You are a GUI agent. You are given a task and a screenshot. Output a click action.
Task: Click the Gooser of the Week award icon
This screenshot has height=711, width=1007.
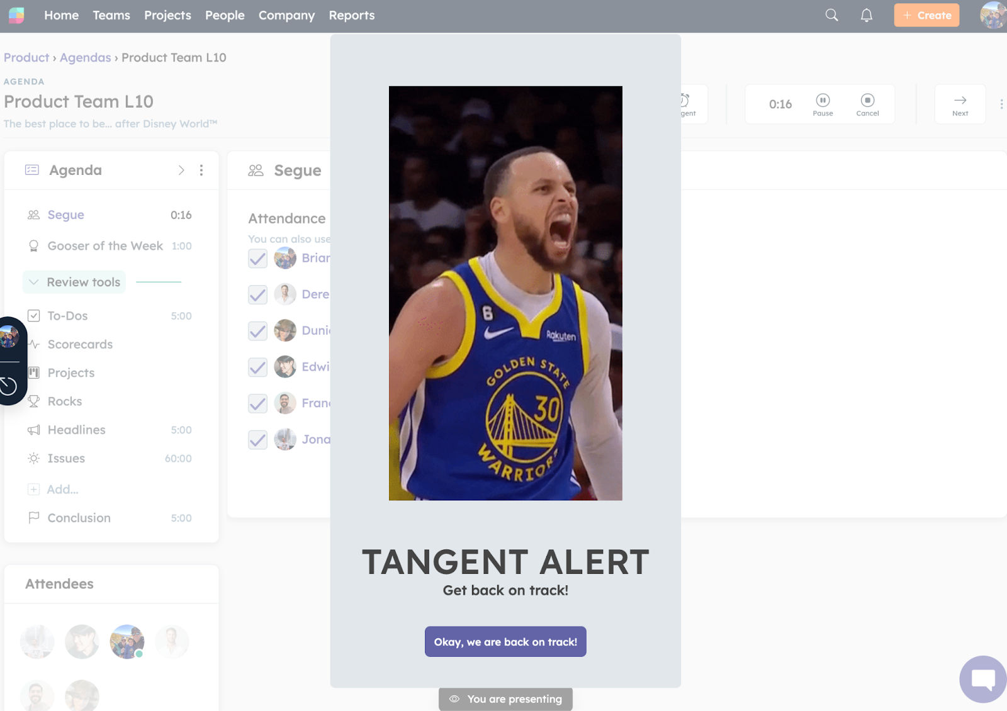(x=34, y=246)
